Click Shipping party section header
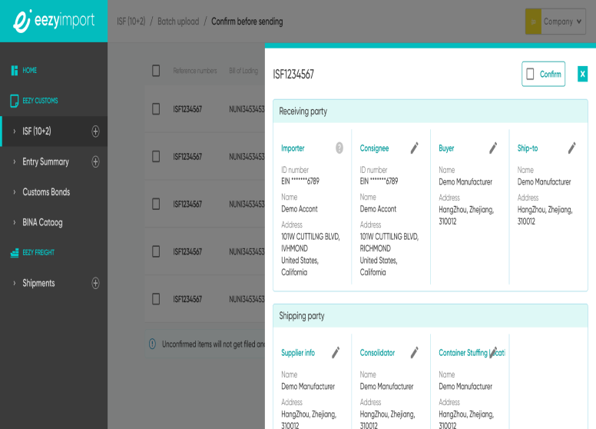596x429 pixels. [430, 316]
